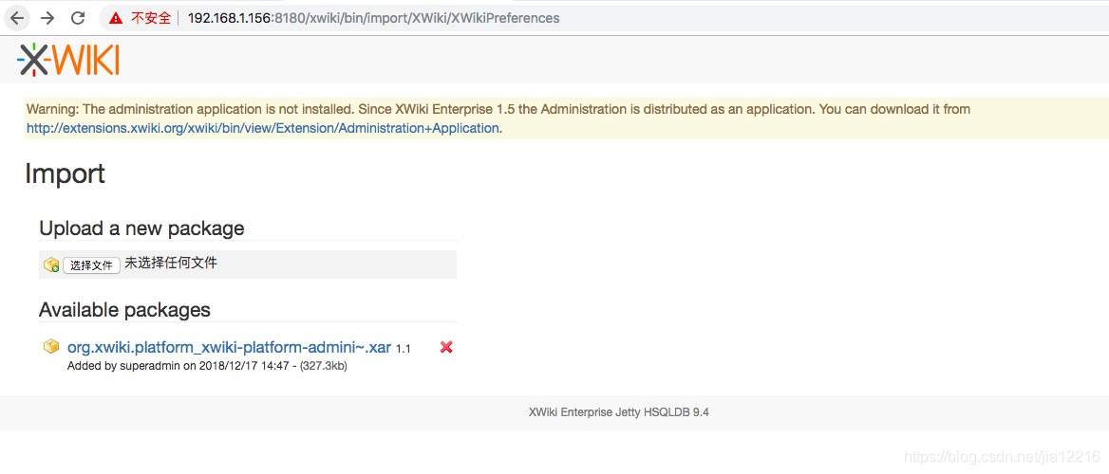Click the 不安全 security label

[151, 18]
